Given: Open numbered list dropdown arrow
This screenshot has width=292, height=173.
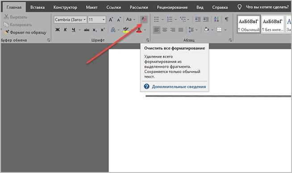Looking at the screenshot, I should [175, 19].
